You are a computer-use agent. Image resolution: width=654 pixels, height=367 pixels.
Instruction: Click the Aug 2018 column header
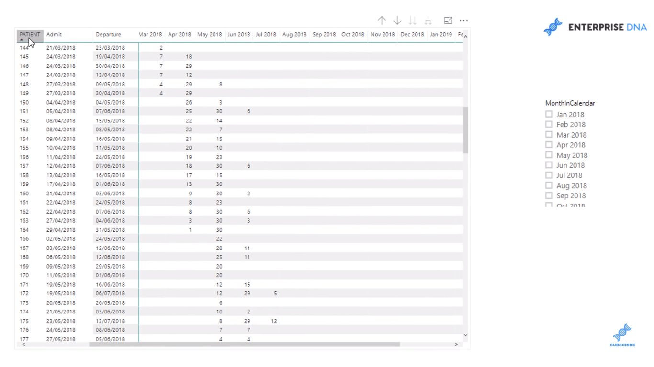(294, 34)
